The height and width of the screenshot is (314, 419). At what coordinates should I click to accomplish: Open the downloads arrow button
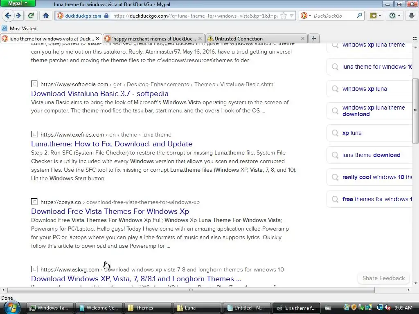411,16
